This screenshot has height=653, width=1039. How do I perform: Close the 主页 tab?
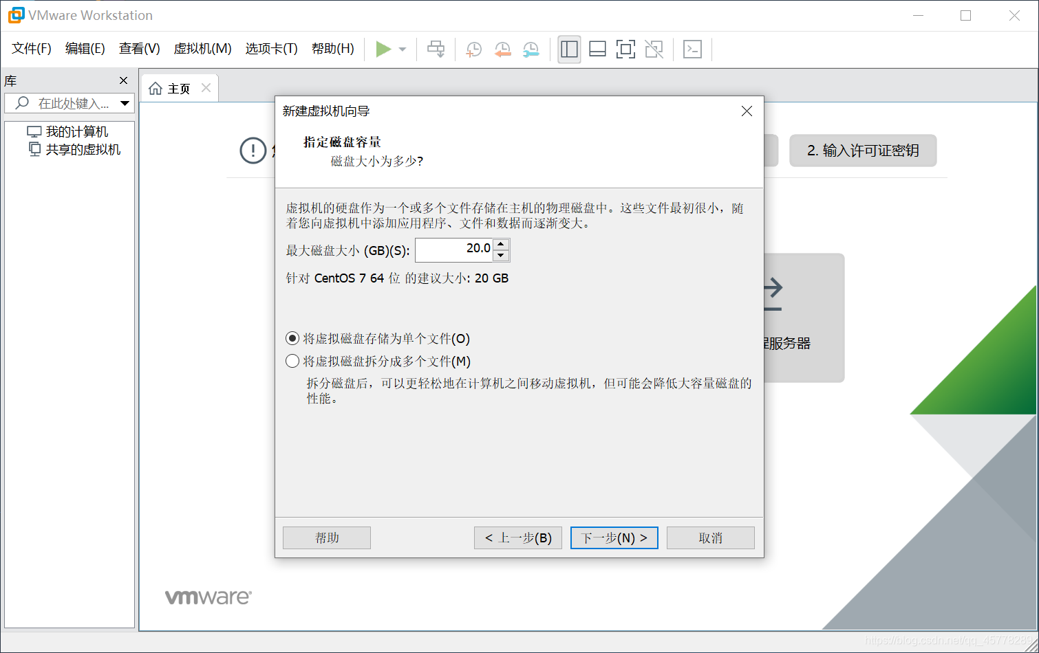[206, 88]
